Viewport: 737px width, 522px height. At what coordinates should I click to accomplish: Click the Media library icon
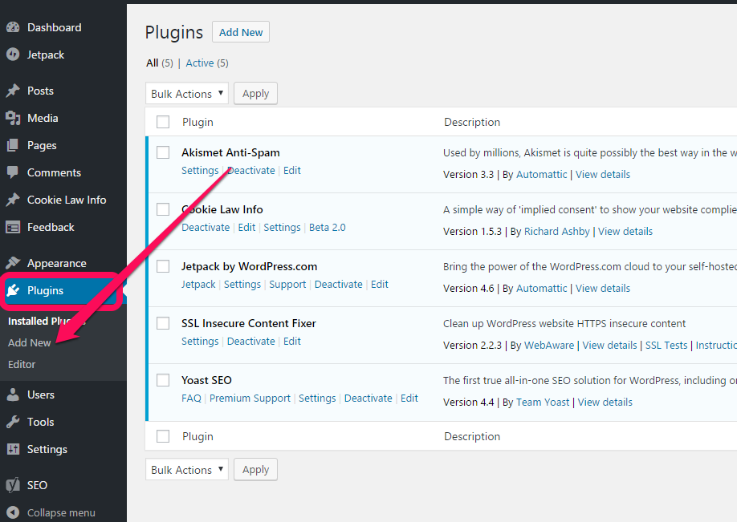coord(13,118)
